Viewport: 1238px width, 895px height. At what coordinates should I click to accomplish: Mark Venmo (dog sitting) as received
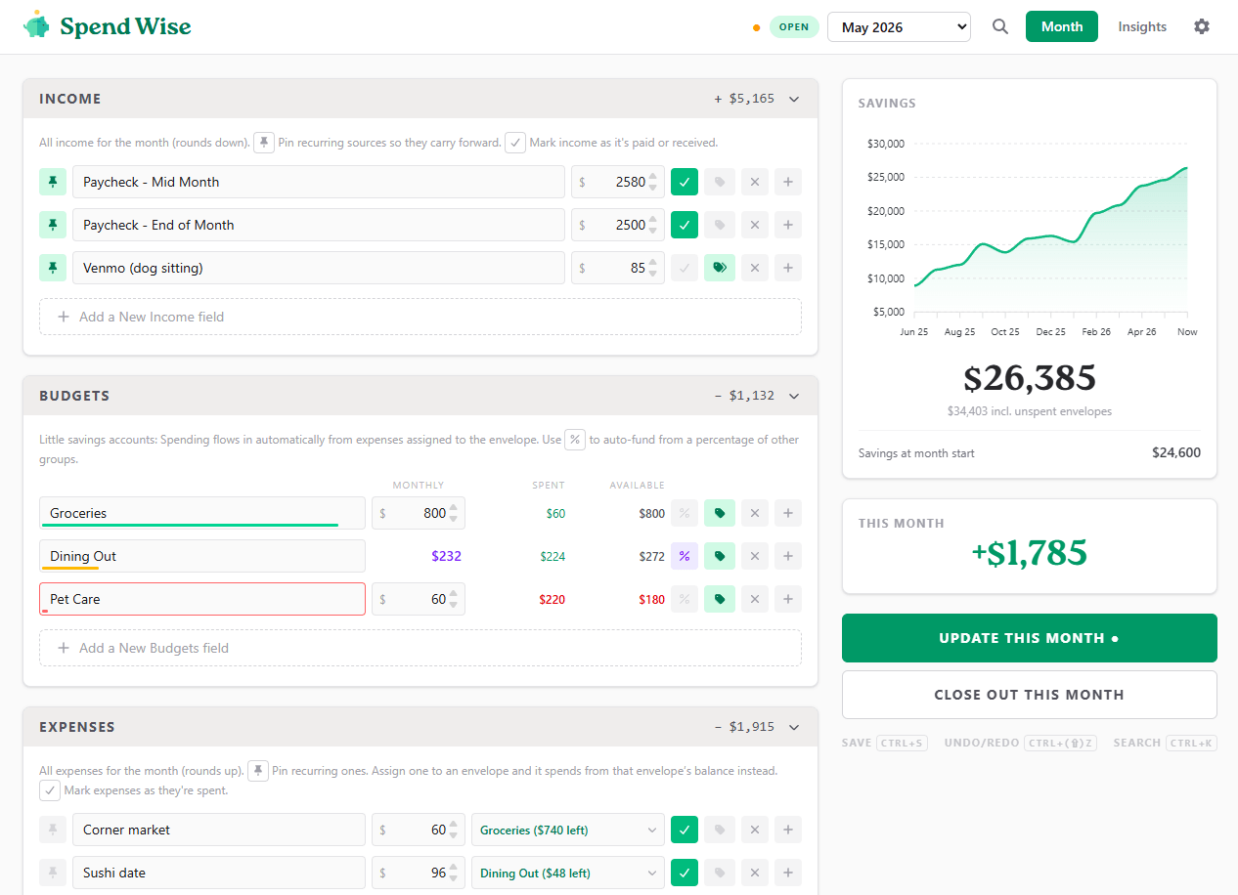click(685, 268)
